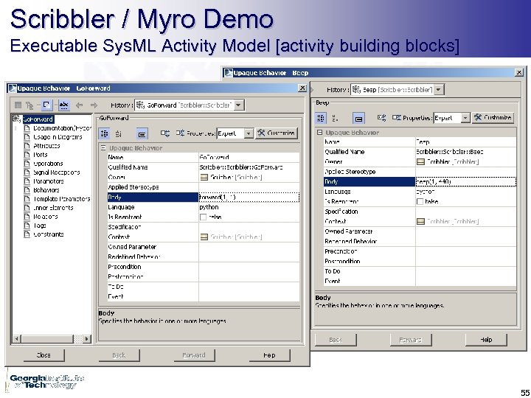531x398 pixels.
Task: Select alphabetical sort icon in GoForward properties panel
Action: pos(118,133)
